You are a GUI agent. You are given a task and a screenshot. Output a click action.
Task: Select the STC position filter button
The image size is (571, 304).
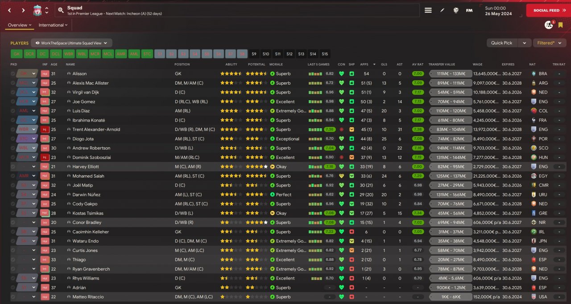[147, 54]
